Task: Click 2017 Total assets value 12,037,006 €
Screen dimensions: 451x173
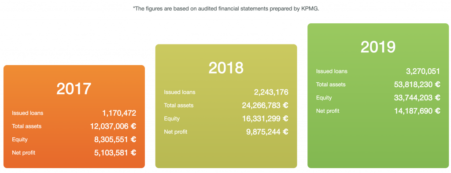Action: [x=113, y=126]
